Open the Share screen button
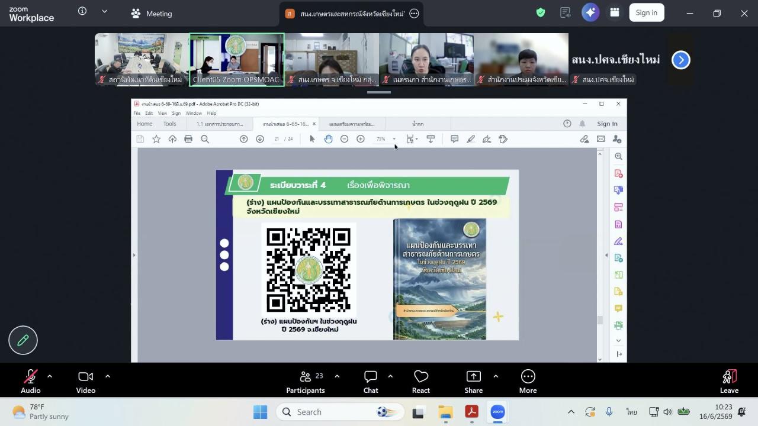Image resolution: width=758 pixels, height=426 pixels. coord(474,382)
